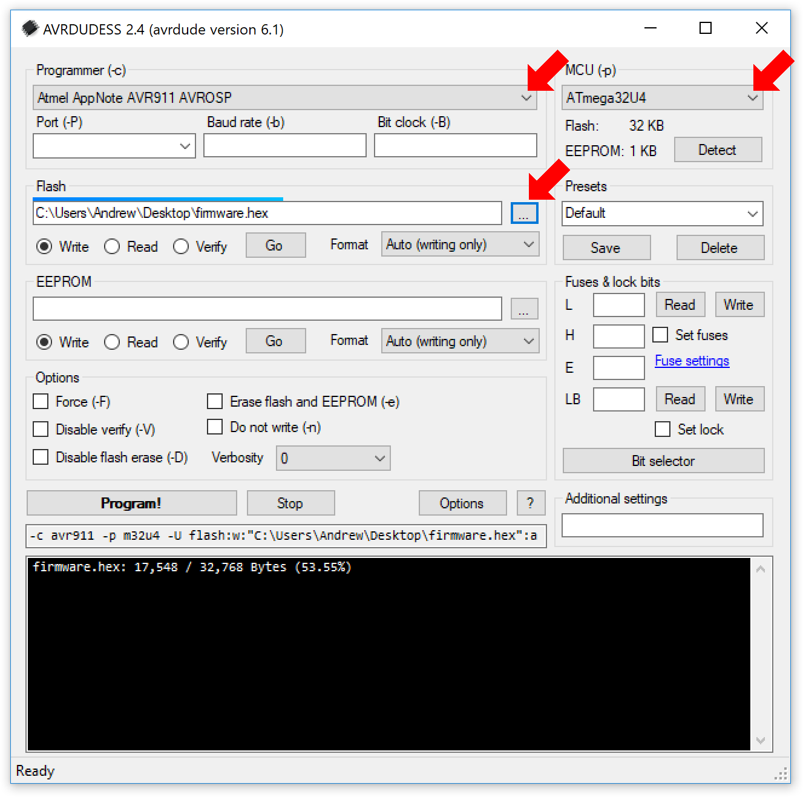This screenshot has height=797, width=803.
Task: Click the avrdude command line text box
Action: [286, 536]
